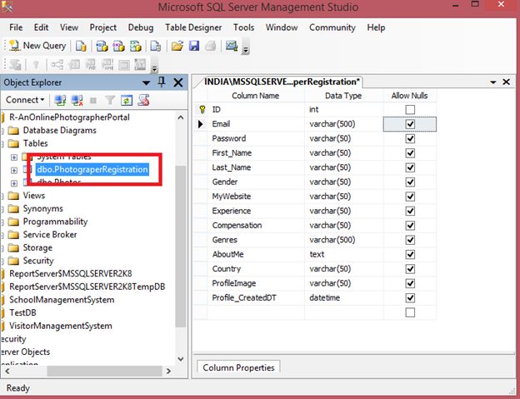Select the VisitorManagementSystem database
The width and height of the screenshot is (520, 399).
coord(61,326)
